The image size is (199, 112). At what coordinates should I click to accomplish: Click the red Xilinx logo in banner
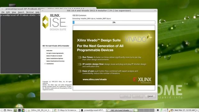(x=142, y=80)
